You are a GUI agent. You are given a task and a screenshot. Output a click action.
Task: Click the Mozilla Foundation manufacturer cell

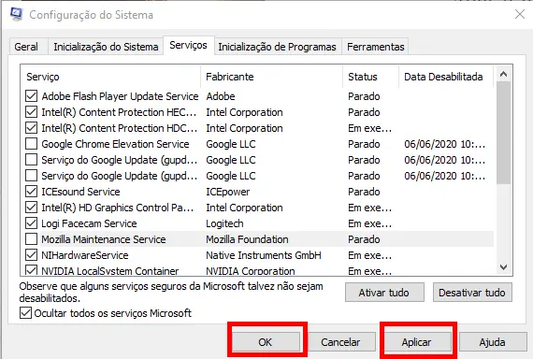click(x=247, y=239)
